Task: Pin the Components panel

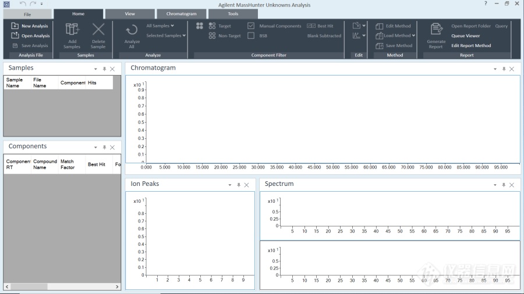Action: pos(104,148)
